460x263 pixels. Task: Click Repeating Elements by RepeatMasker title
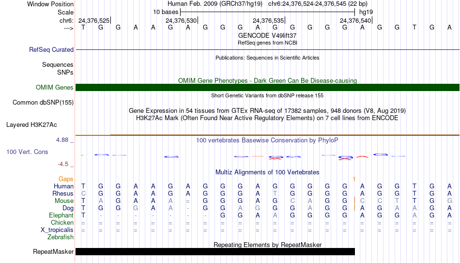[267, 245]
